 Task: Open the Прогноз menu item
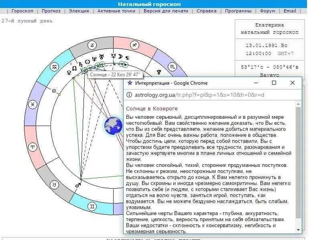tap(51, 11)
